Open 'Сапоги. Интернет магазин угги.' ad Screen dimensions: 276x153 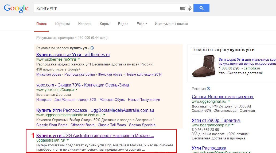[x=223, y=97]
